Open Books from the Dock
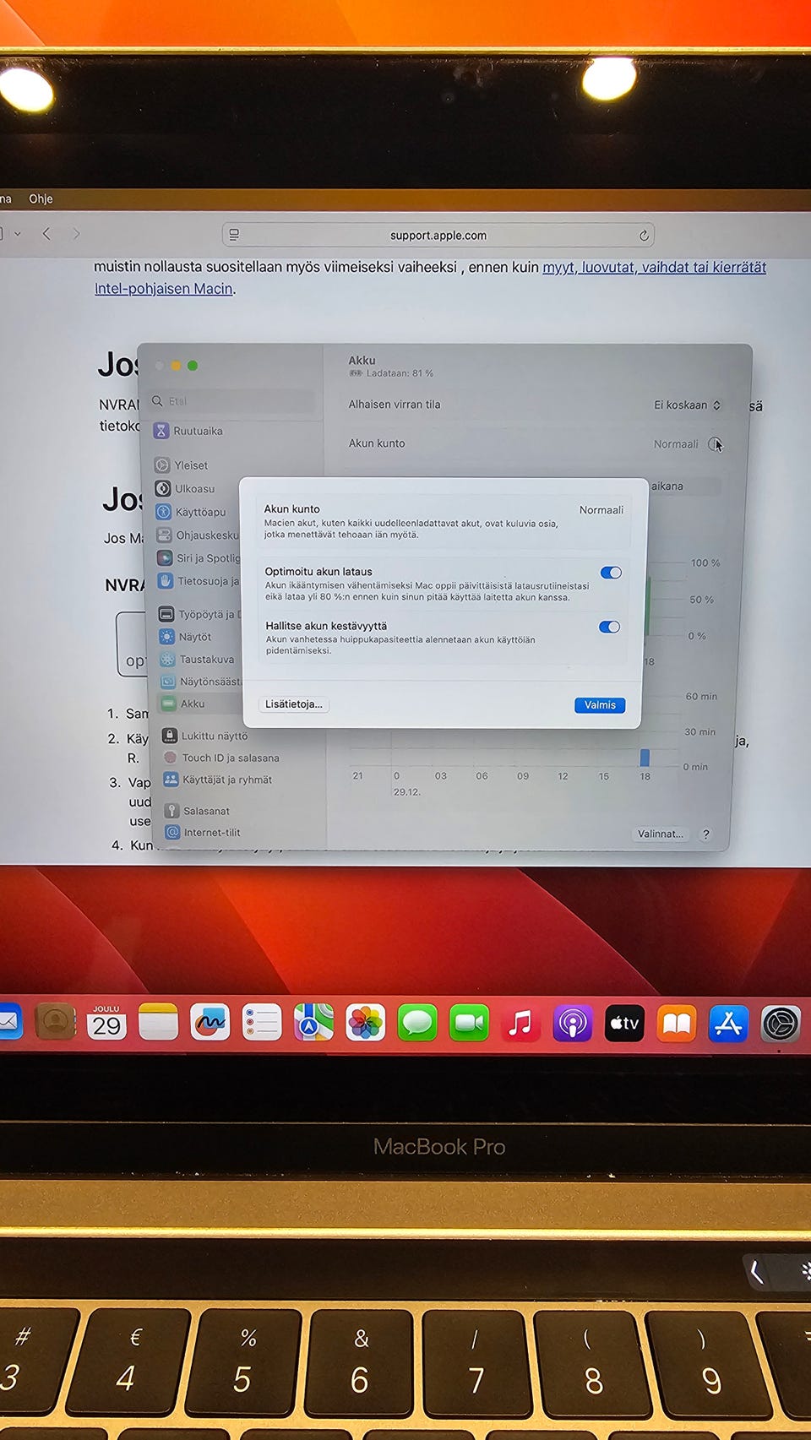Image resolution: width=811 pixels, height=1440 pixels. (676, 1024)
